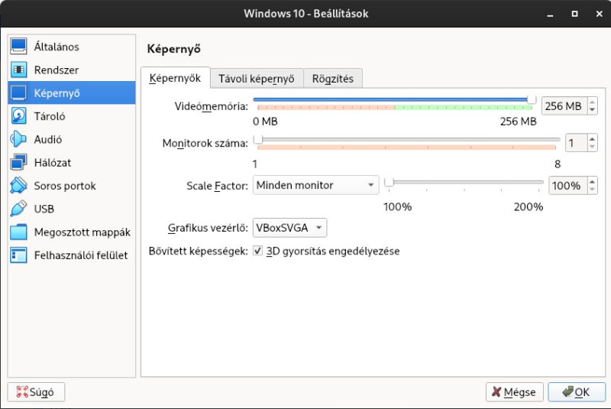Click the Scale Factor slider handle
Screen dimensions: 611x409
[389, 182]
